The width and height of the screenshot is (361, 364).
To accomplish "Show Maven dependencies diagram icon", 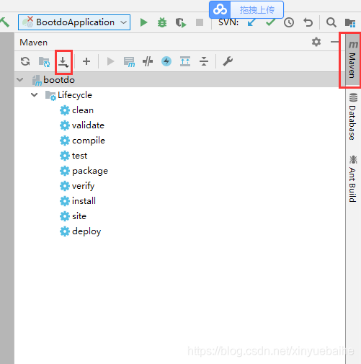I will (185, 61).
